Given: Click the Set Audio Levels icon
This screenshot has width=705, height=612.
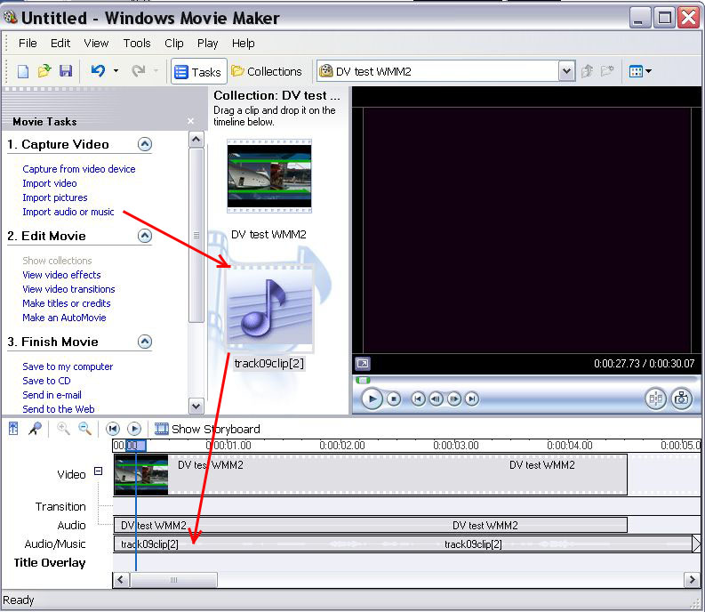Looking at the screenshot, I should 13,429.
